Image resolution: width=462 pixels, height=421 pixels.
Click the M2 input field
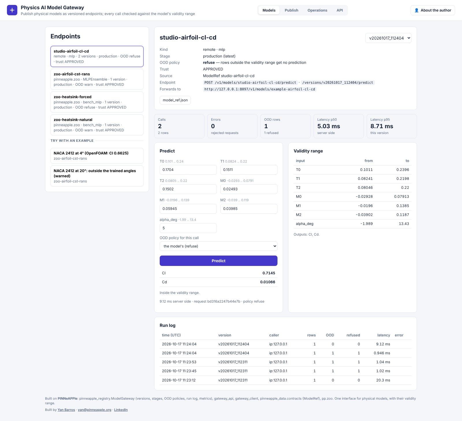249,209
